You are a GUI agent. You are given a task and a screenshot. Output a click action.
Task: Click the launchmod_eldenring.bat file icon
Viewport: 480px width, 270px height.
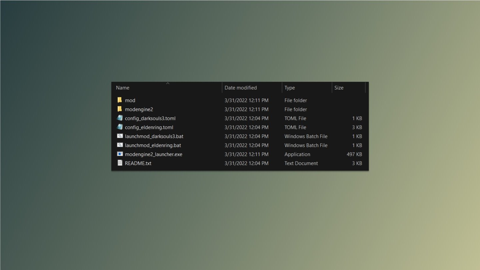(x=120, y=145)
